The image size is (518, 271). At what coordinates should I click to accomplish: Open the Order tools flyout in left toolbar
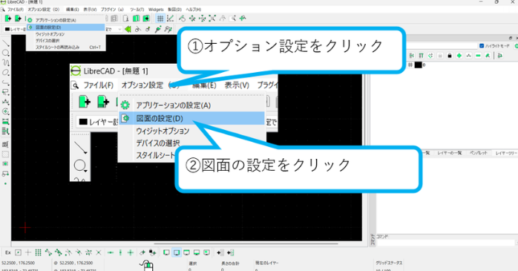(6, 131)
